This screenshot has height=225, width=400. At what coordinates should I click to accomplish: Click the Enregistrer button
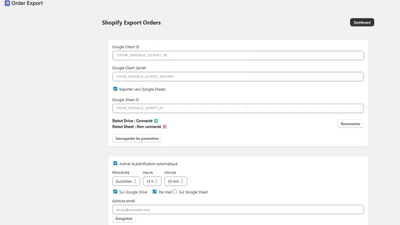124,218
